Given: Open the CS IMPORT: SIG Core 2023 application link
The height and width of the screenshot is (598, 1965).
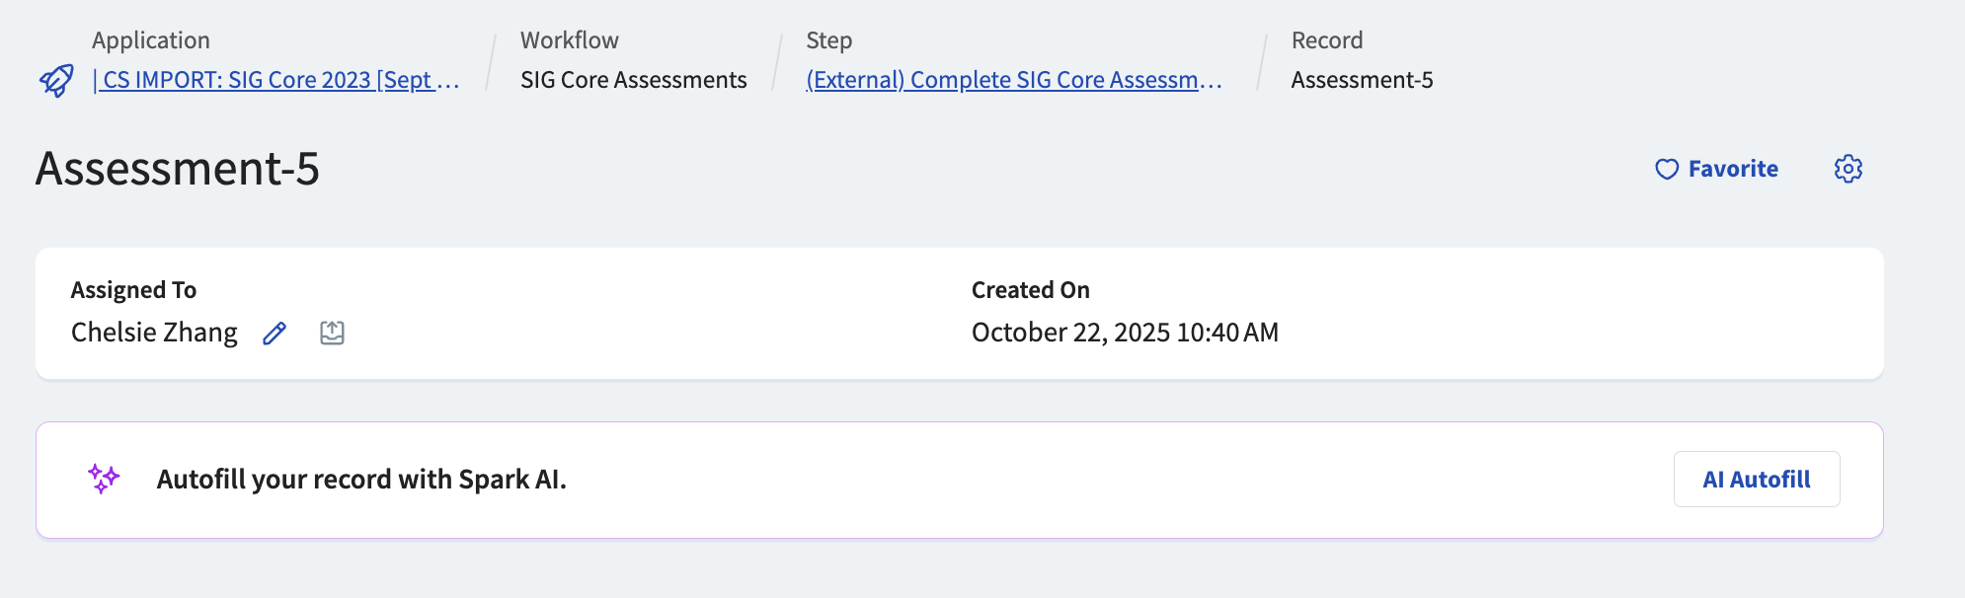Looking at the screenshot, I should coord(275,80).
